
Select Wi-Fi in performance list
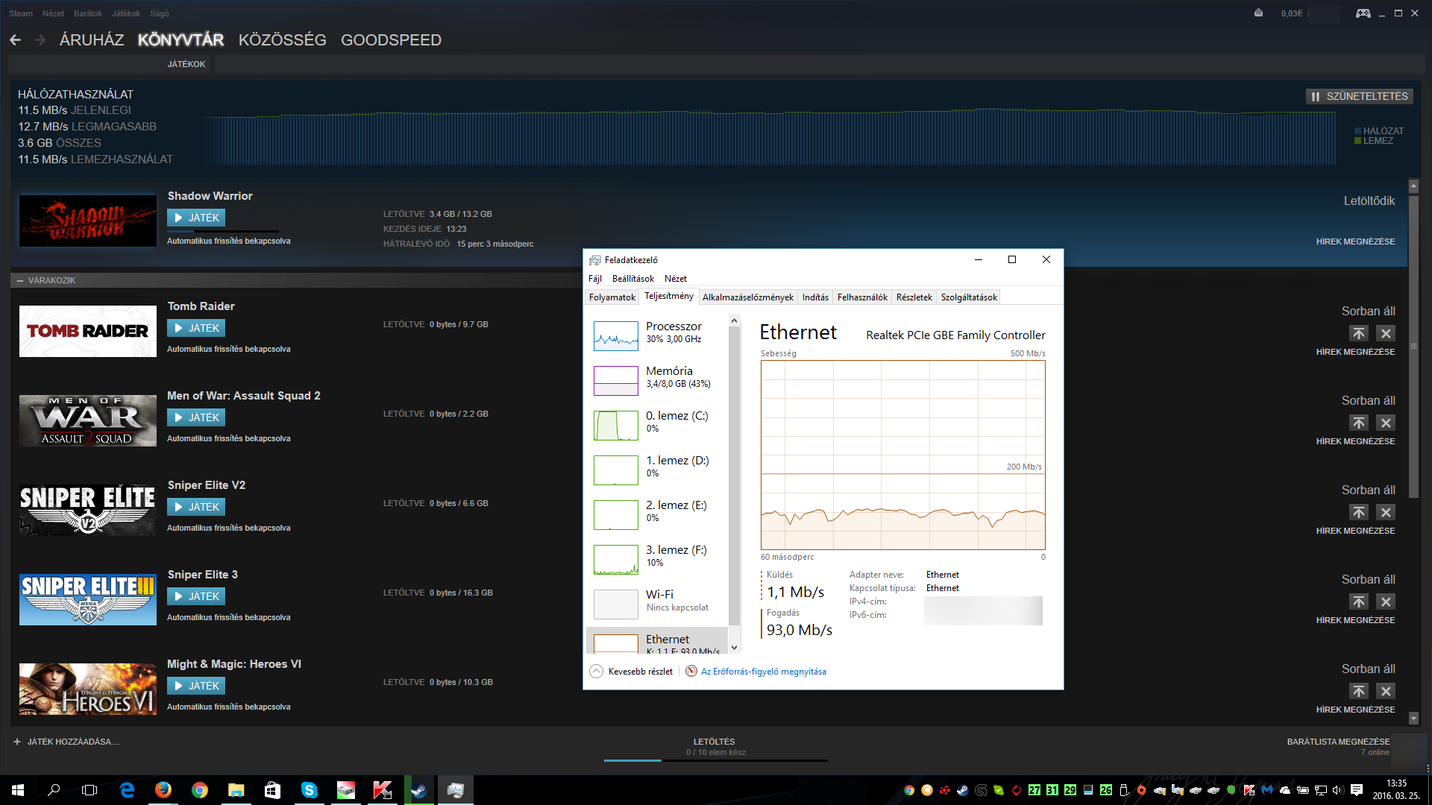pos(656,604)
